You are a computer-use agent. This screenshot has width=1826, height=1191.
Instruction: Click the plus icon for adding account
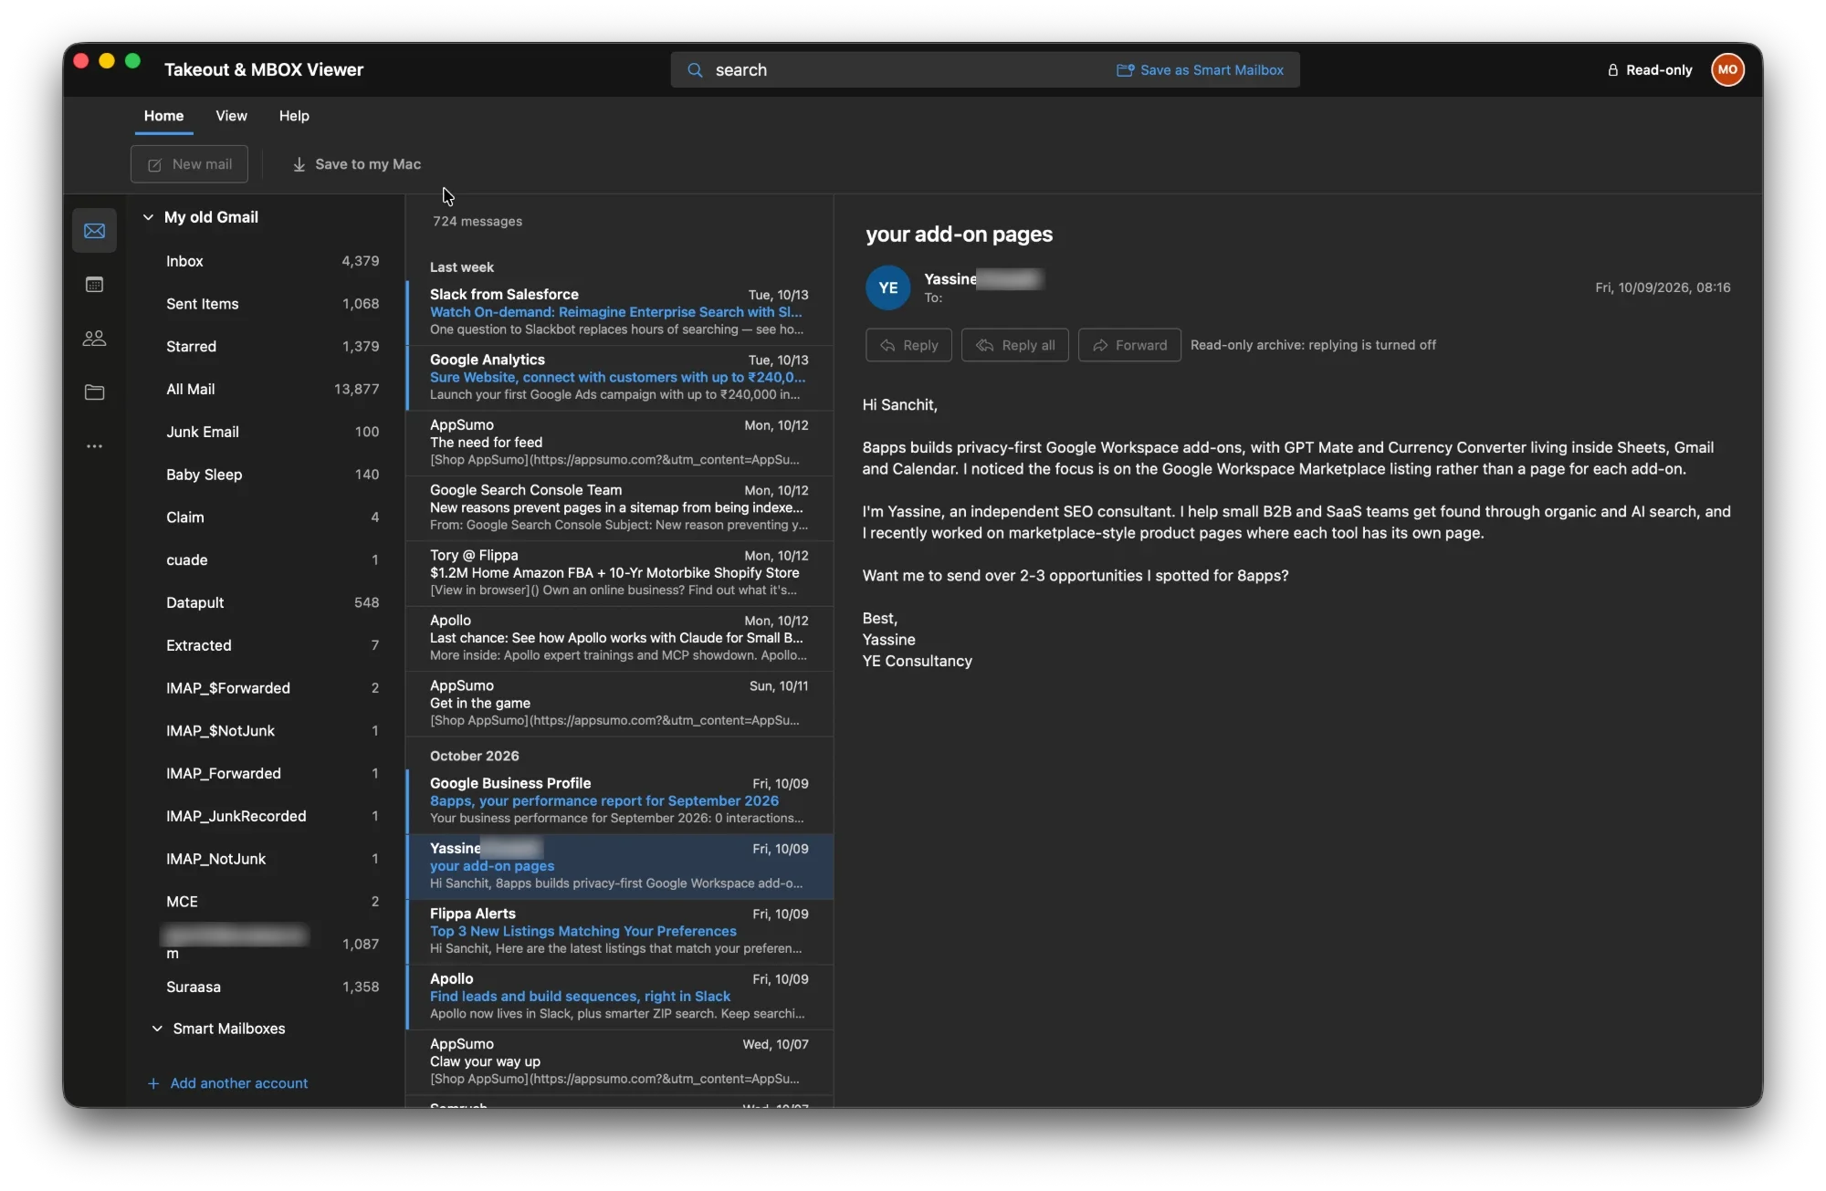coord(153,1083)
